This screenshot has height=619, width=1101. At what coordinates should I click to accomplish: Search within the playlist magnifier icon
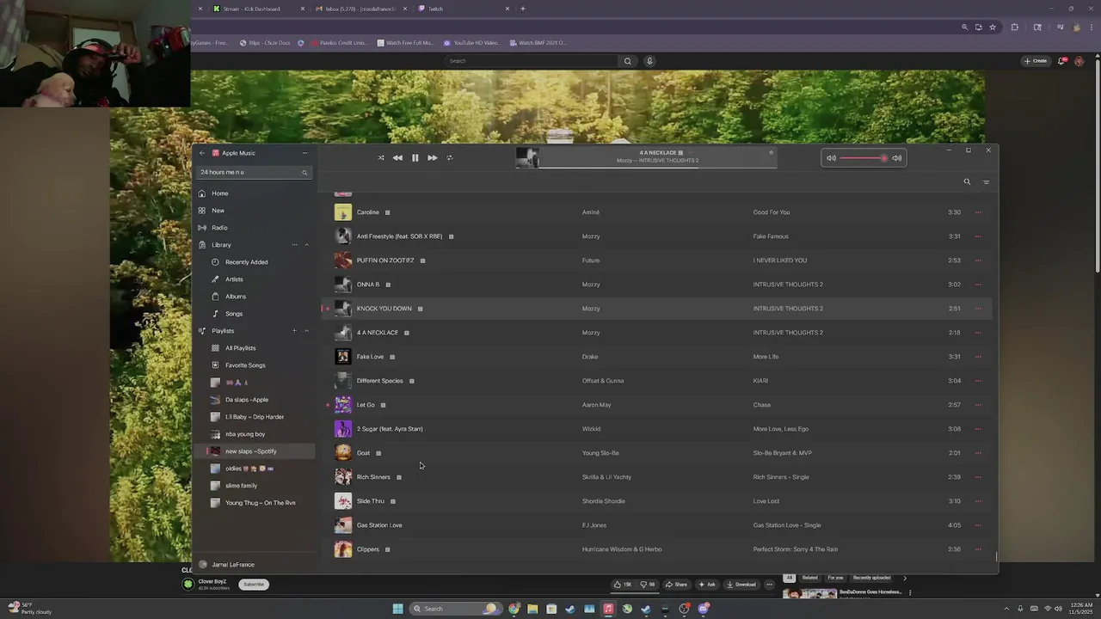pos(967,181)
